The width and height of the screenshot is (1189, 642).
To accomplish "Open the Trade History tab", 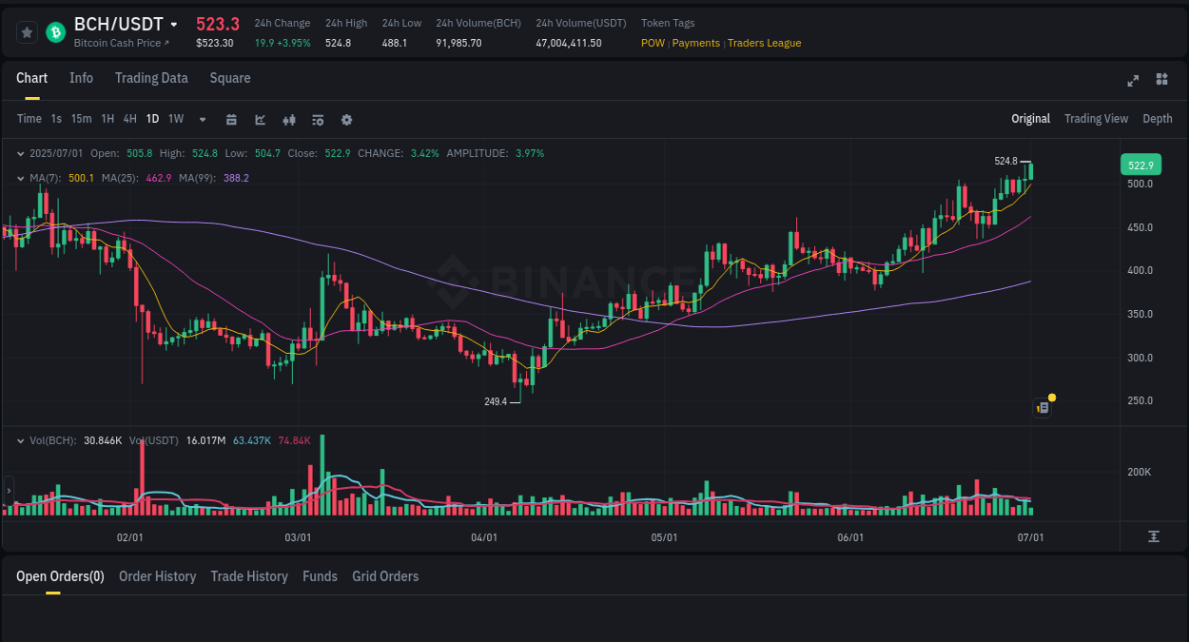I will coord(249,576).
